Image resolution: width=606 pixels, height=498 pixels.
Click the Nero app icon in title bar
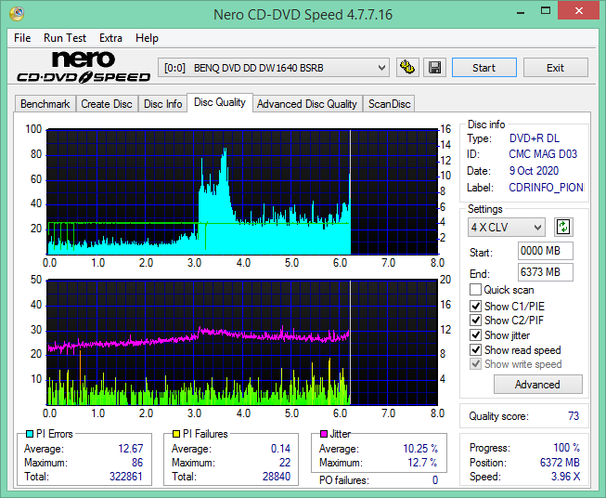tap(17, 13)
